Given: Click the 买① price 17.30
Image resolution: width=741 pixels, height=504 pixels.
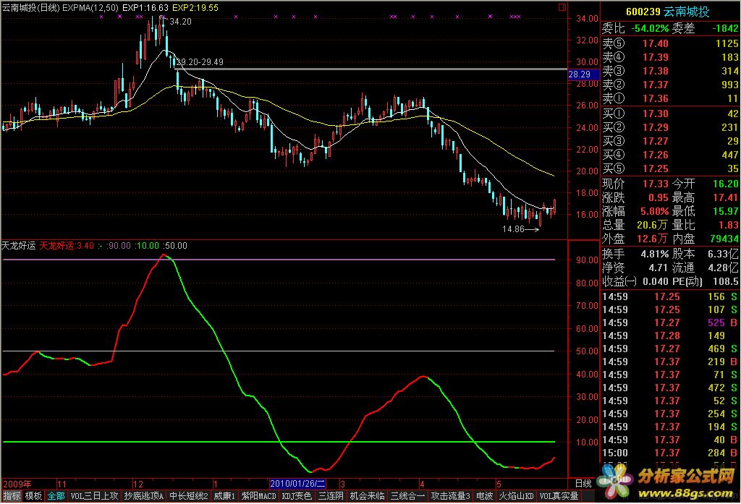Looking at the screenshot, I should [x=656, y=114].
